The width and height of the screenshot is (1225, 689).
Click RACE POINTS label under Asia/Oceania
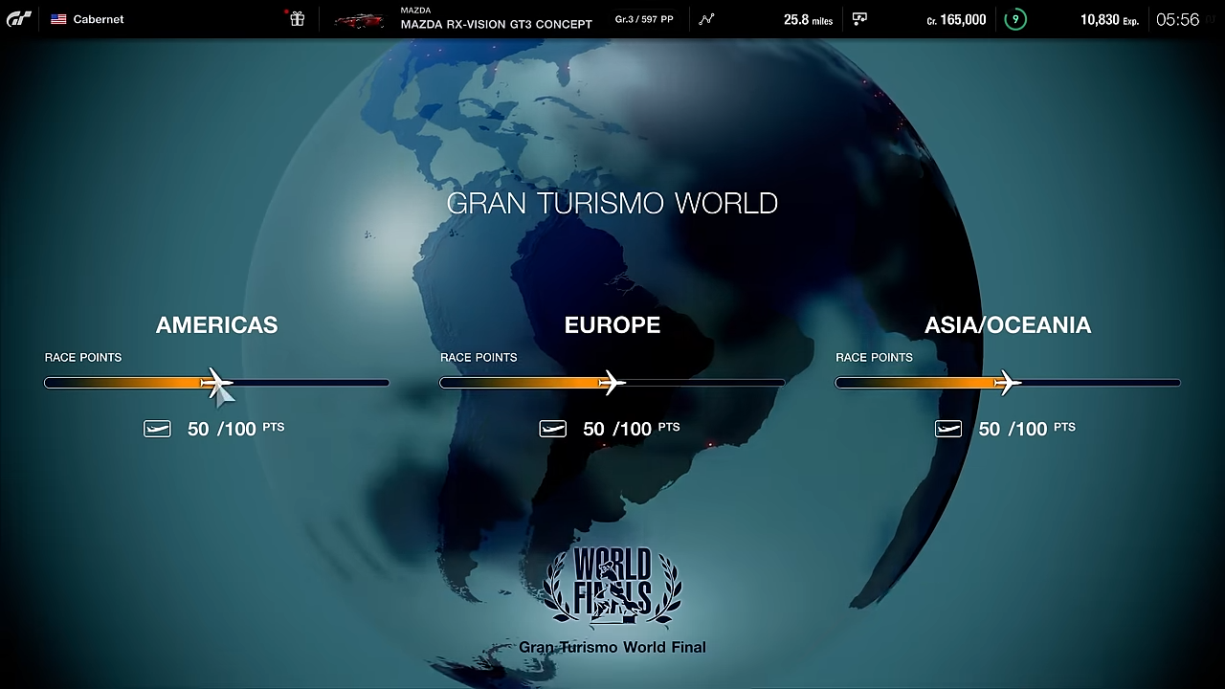pos(874,357)
